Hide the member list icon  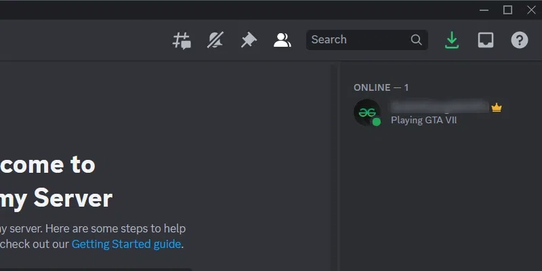pyautogui.click(x=282, y=40)
